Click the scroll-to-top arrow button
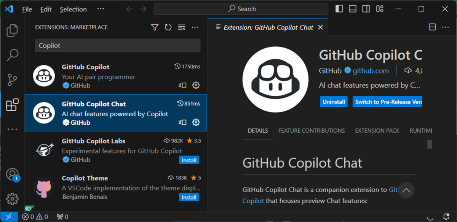This screenshot has width=457, height=222. pyautogui.click(x=406, y=190)
